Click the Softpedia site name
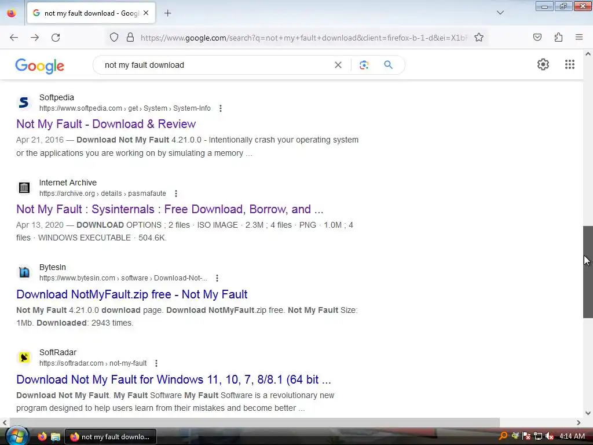 click(x=57, y=97)
